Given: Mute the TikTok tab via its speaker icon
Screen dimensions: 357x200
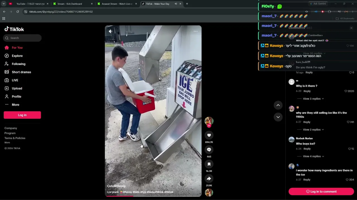Looking at the screenshot, I should point(176,4).
